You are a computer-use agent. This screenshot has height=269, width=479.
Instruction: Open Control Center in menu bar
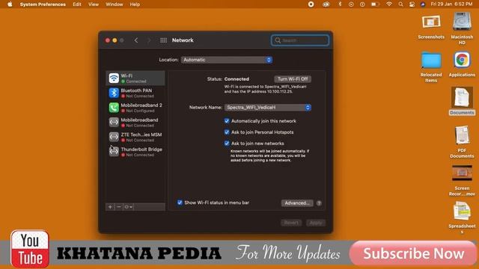pyautogui.click(x=412, y=4)
